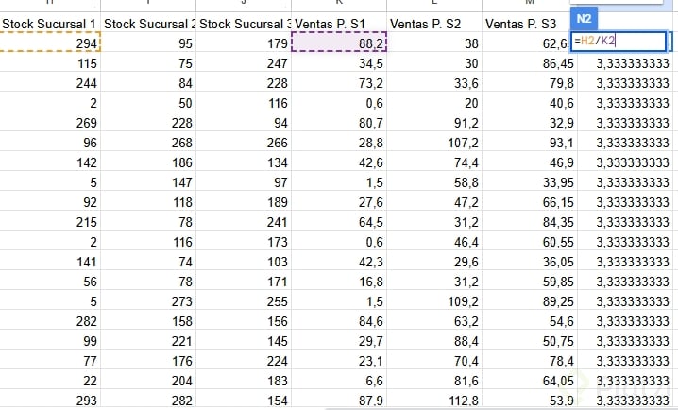The height and width of the screenshot is (410, 678).
Task: Select the Stock Sucursal 2 header cell
Action: [x=148, y=22]
